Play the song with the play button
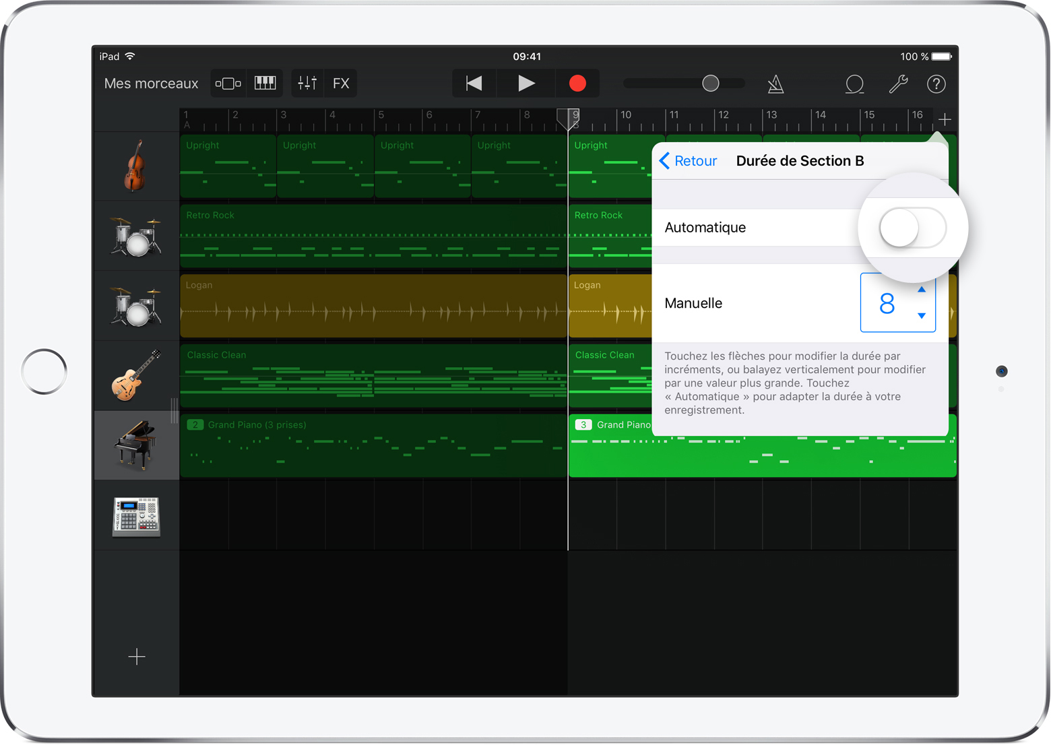 (x=526, y=83)
